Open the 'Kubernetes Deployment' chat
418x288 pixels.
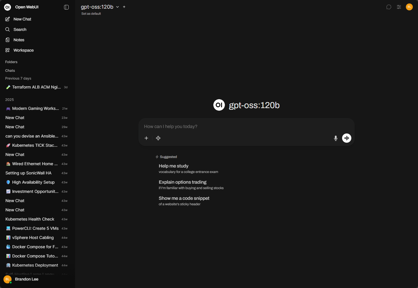point(36,265)
